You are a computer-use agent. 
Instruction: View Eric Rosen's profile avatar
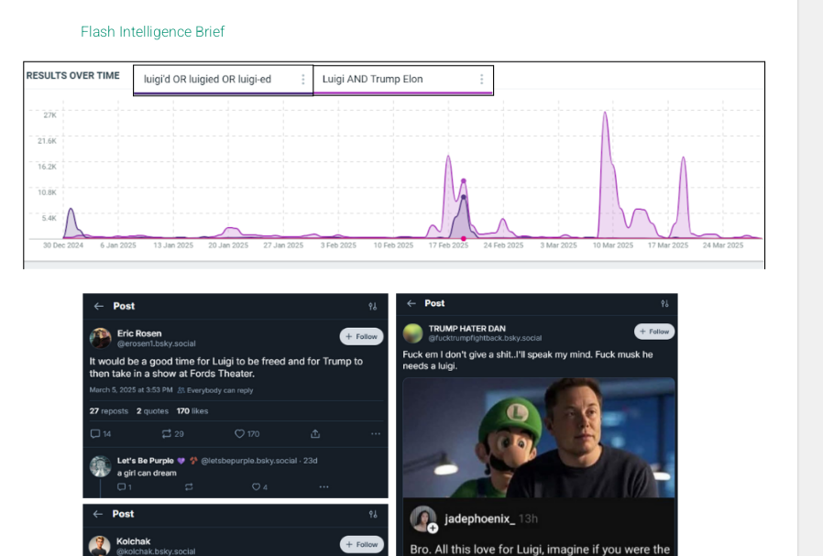(x=100, y=338)
